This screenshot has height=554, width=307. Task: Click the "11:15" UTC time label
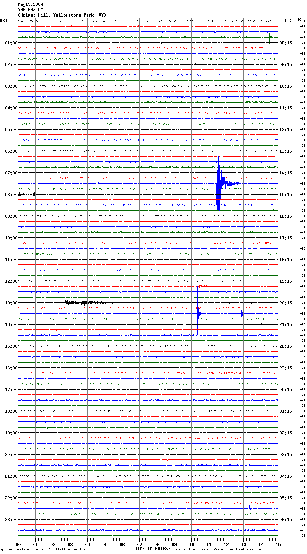click(286, 108)
